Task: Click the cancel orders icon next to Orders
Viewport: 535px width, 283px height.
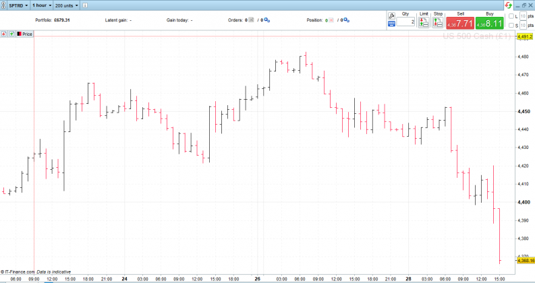Action: [x=251, y=20]
